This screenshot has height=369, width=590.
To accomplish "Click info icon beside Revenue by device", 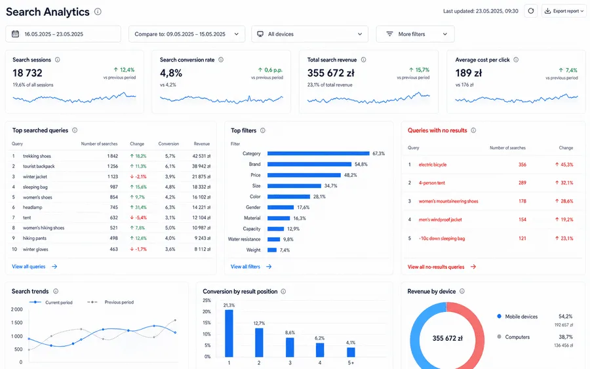I will click(462, 291).
